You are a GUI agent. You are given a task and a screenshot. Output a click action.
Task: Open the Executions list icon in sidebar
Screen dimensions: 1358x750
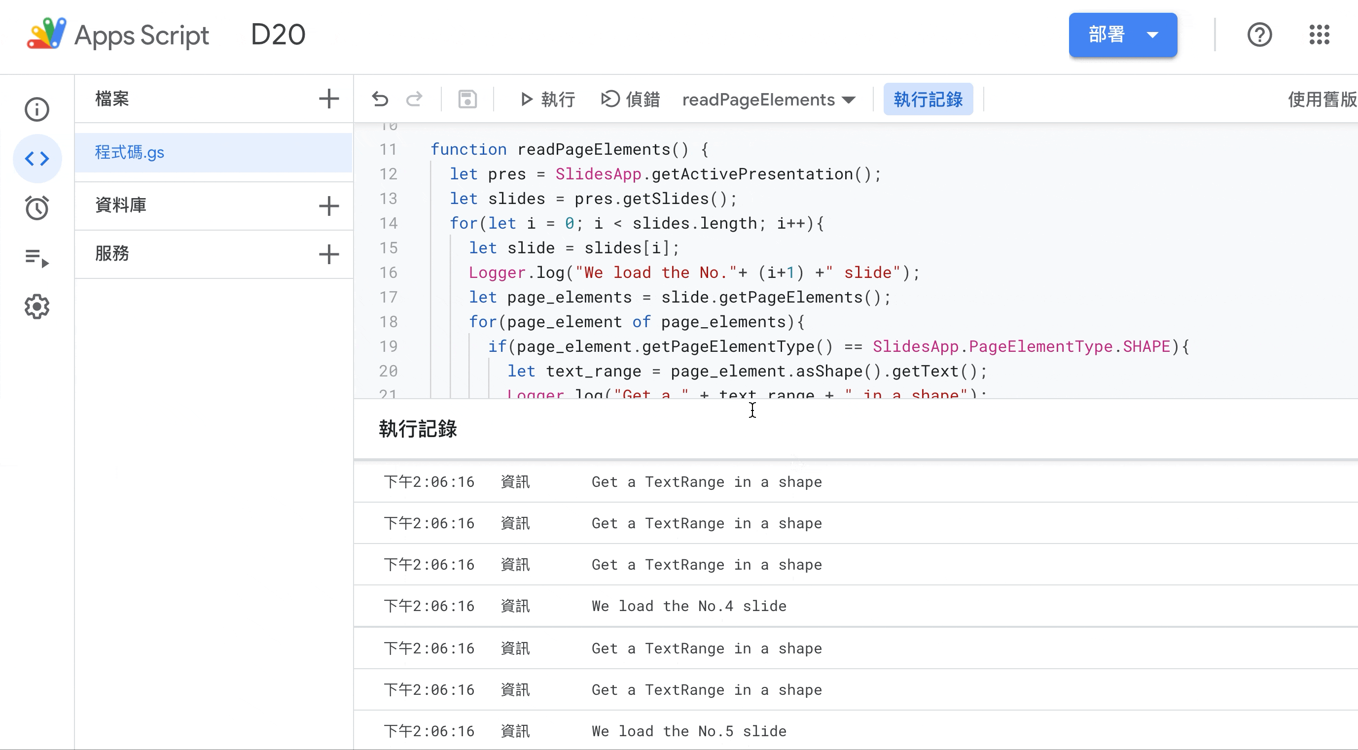click(x=37, y=258)
